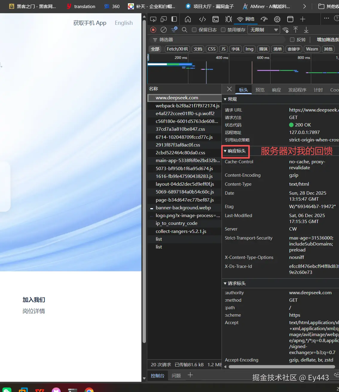Viewport: 339px width, 392px height.
Task: Switch to the Response tab
Action: pyautogui.click(x=276, y=90)
